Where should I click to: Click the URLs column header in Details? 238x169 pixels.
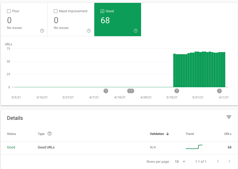[x=228, y=134]
